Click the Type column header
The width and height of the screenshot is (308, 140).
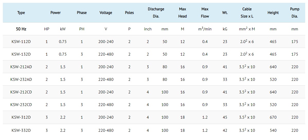pos(21,13)
